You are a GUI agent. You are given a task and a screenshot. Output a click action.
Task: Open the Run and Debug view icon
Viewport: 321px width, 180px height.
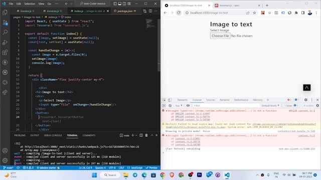pos(5,42)
